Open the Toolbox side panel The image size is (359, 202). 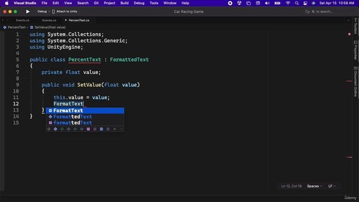355,26
